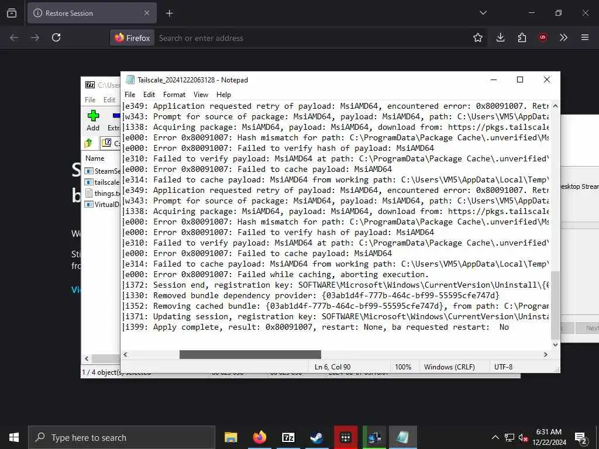The width and height of the screenshot is (599, 449).
Task: Open 7-Zip File menu
Action: [x=90, y=99]
